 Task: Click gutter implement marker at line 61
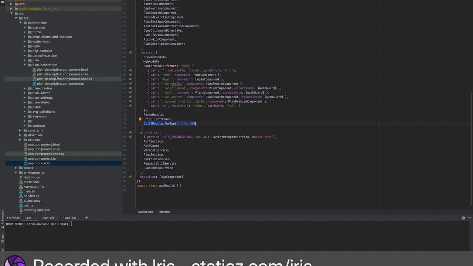(130, 52)
